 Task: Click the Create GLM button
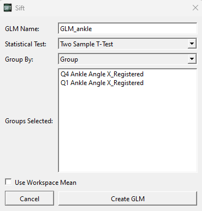128,198
